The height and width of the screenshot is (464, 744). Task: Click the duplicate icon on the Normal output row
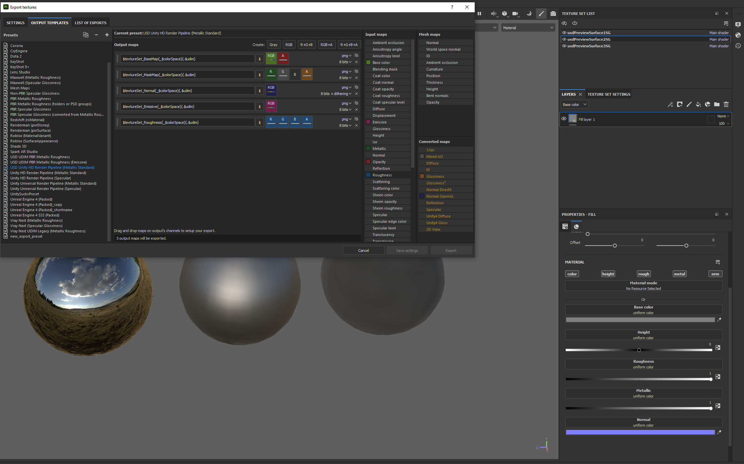356,87
